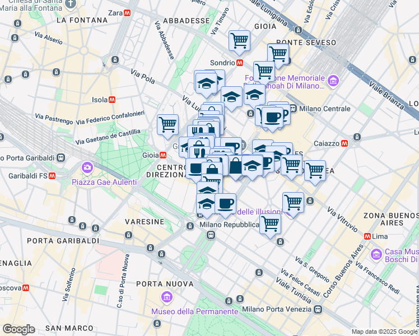The image size is (419, 336).
Task: Click the Zara metro station icon
Action: pos(127,13)
